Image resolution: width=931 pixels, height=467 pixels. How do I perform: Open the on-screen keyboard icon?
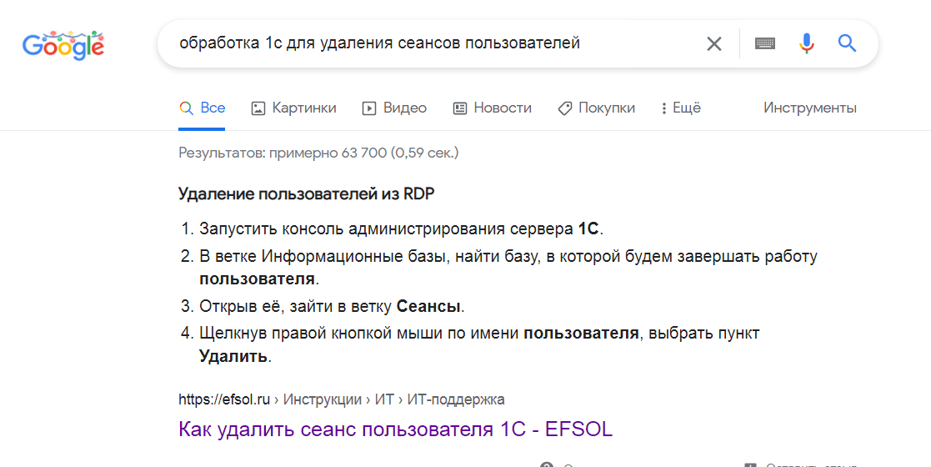coord(765,43)
